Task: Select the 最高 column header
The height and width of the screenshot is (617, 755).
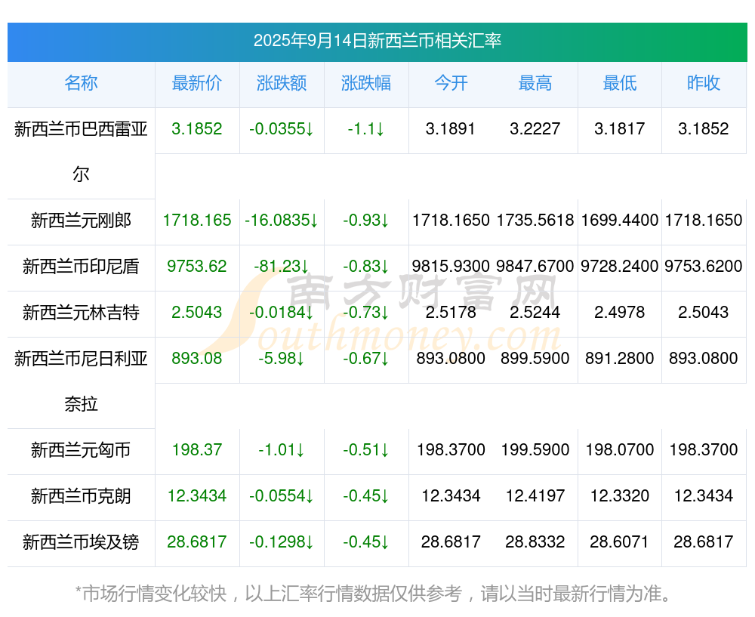Action: [535, 83]
